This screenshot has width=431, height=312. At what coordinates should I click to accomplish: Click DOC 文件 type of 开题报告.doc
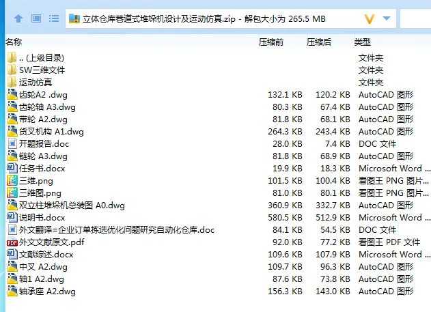[x=378, y=143]
